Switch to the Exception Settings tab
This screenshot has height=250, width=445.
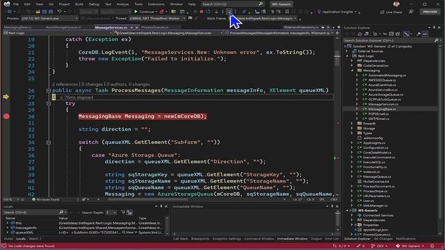[227, 239]
